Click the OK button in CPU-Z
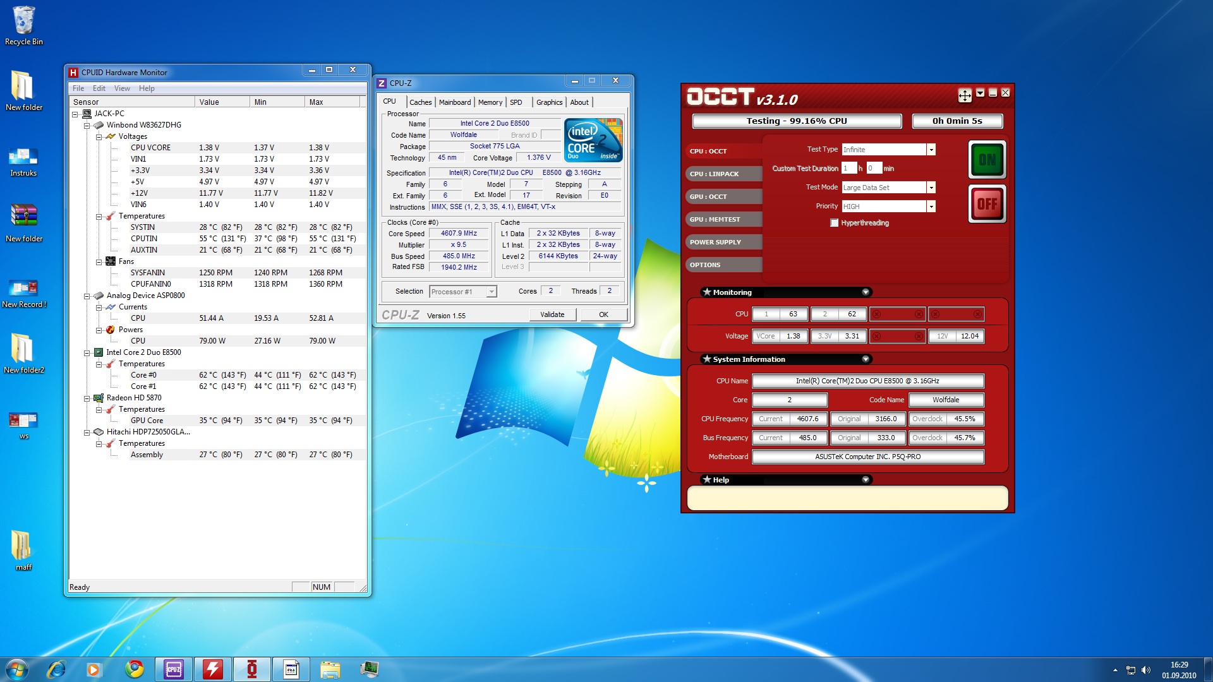 (x=603, y=314)
